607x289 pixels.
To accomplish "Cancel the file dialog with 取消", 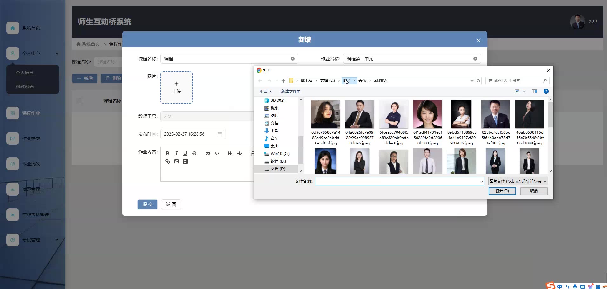I will pos(534,191).
